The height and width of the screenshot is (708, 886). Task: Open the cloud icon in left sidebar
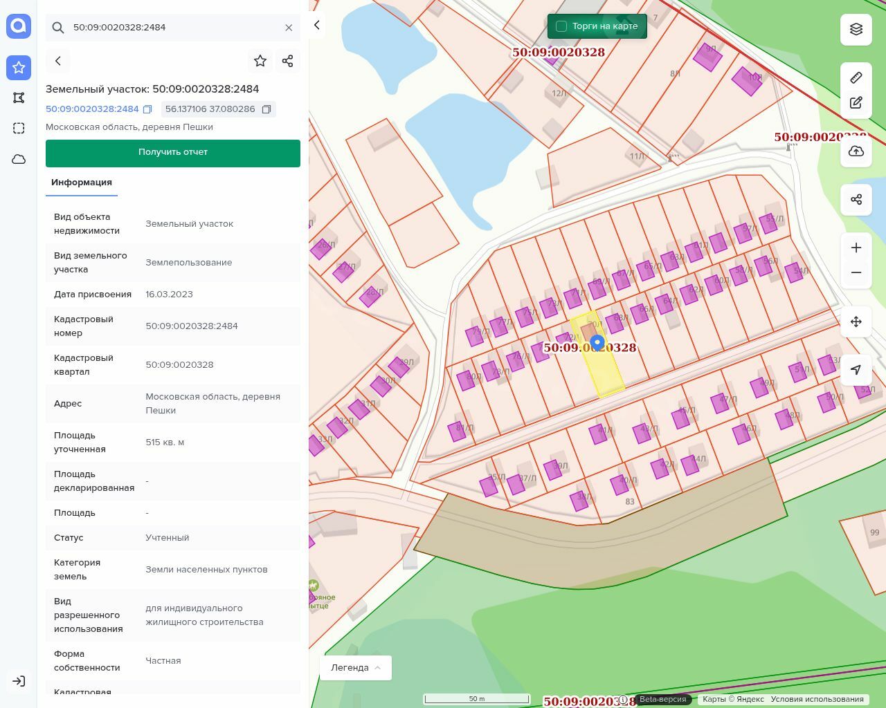19,159
